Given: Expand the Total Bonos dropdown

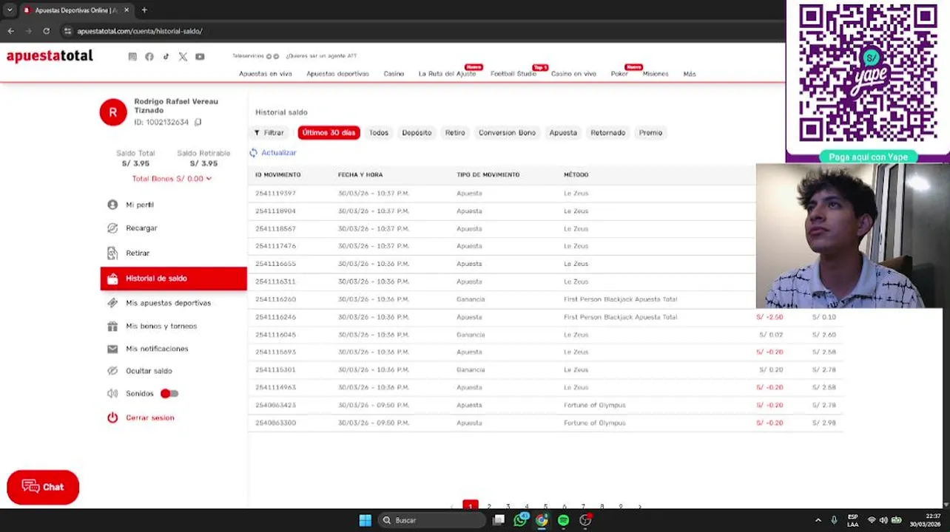Looking at the screenshot, I should [172, 179].
